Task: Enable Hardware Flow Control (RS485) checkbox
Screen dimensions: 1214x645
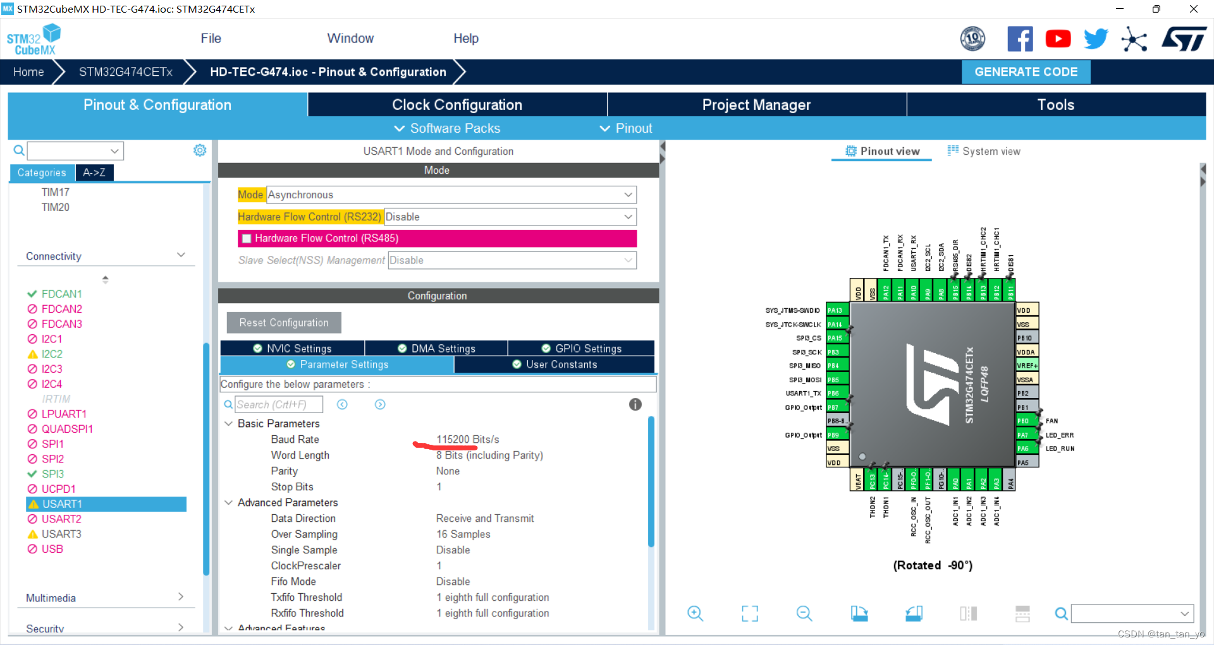Action: tap(247, 239)
